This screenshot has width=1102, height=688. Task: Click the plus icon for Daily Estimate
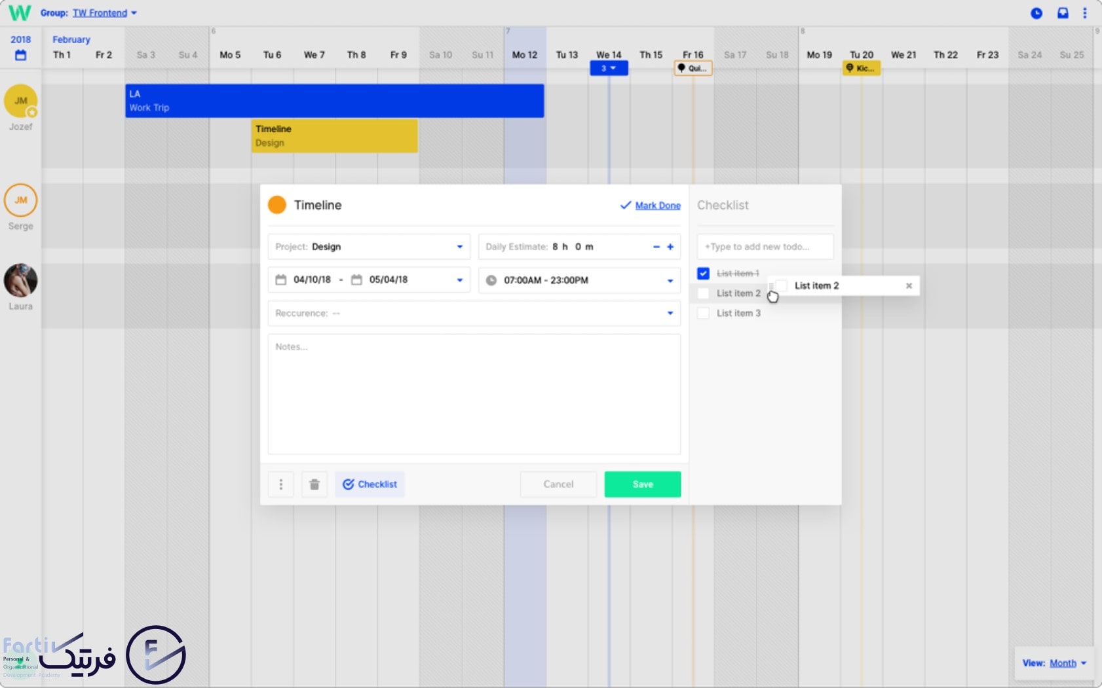coord(670,247)
